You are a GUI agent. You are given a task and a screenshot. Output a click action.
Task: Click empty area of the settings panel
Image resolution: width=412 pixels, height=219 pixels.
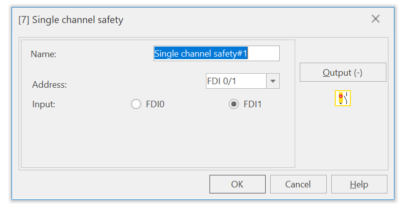pos(158,139)
